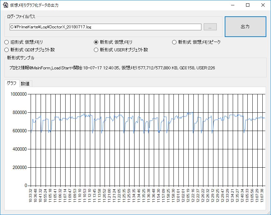This screenshot has width=271, height=215.
Task: Maximize the application window
Action: coord(248,5)
